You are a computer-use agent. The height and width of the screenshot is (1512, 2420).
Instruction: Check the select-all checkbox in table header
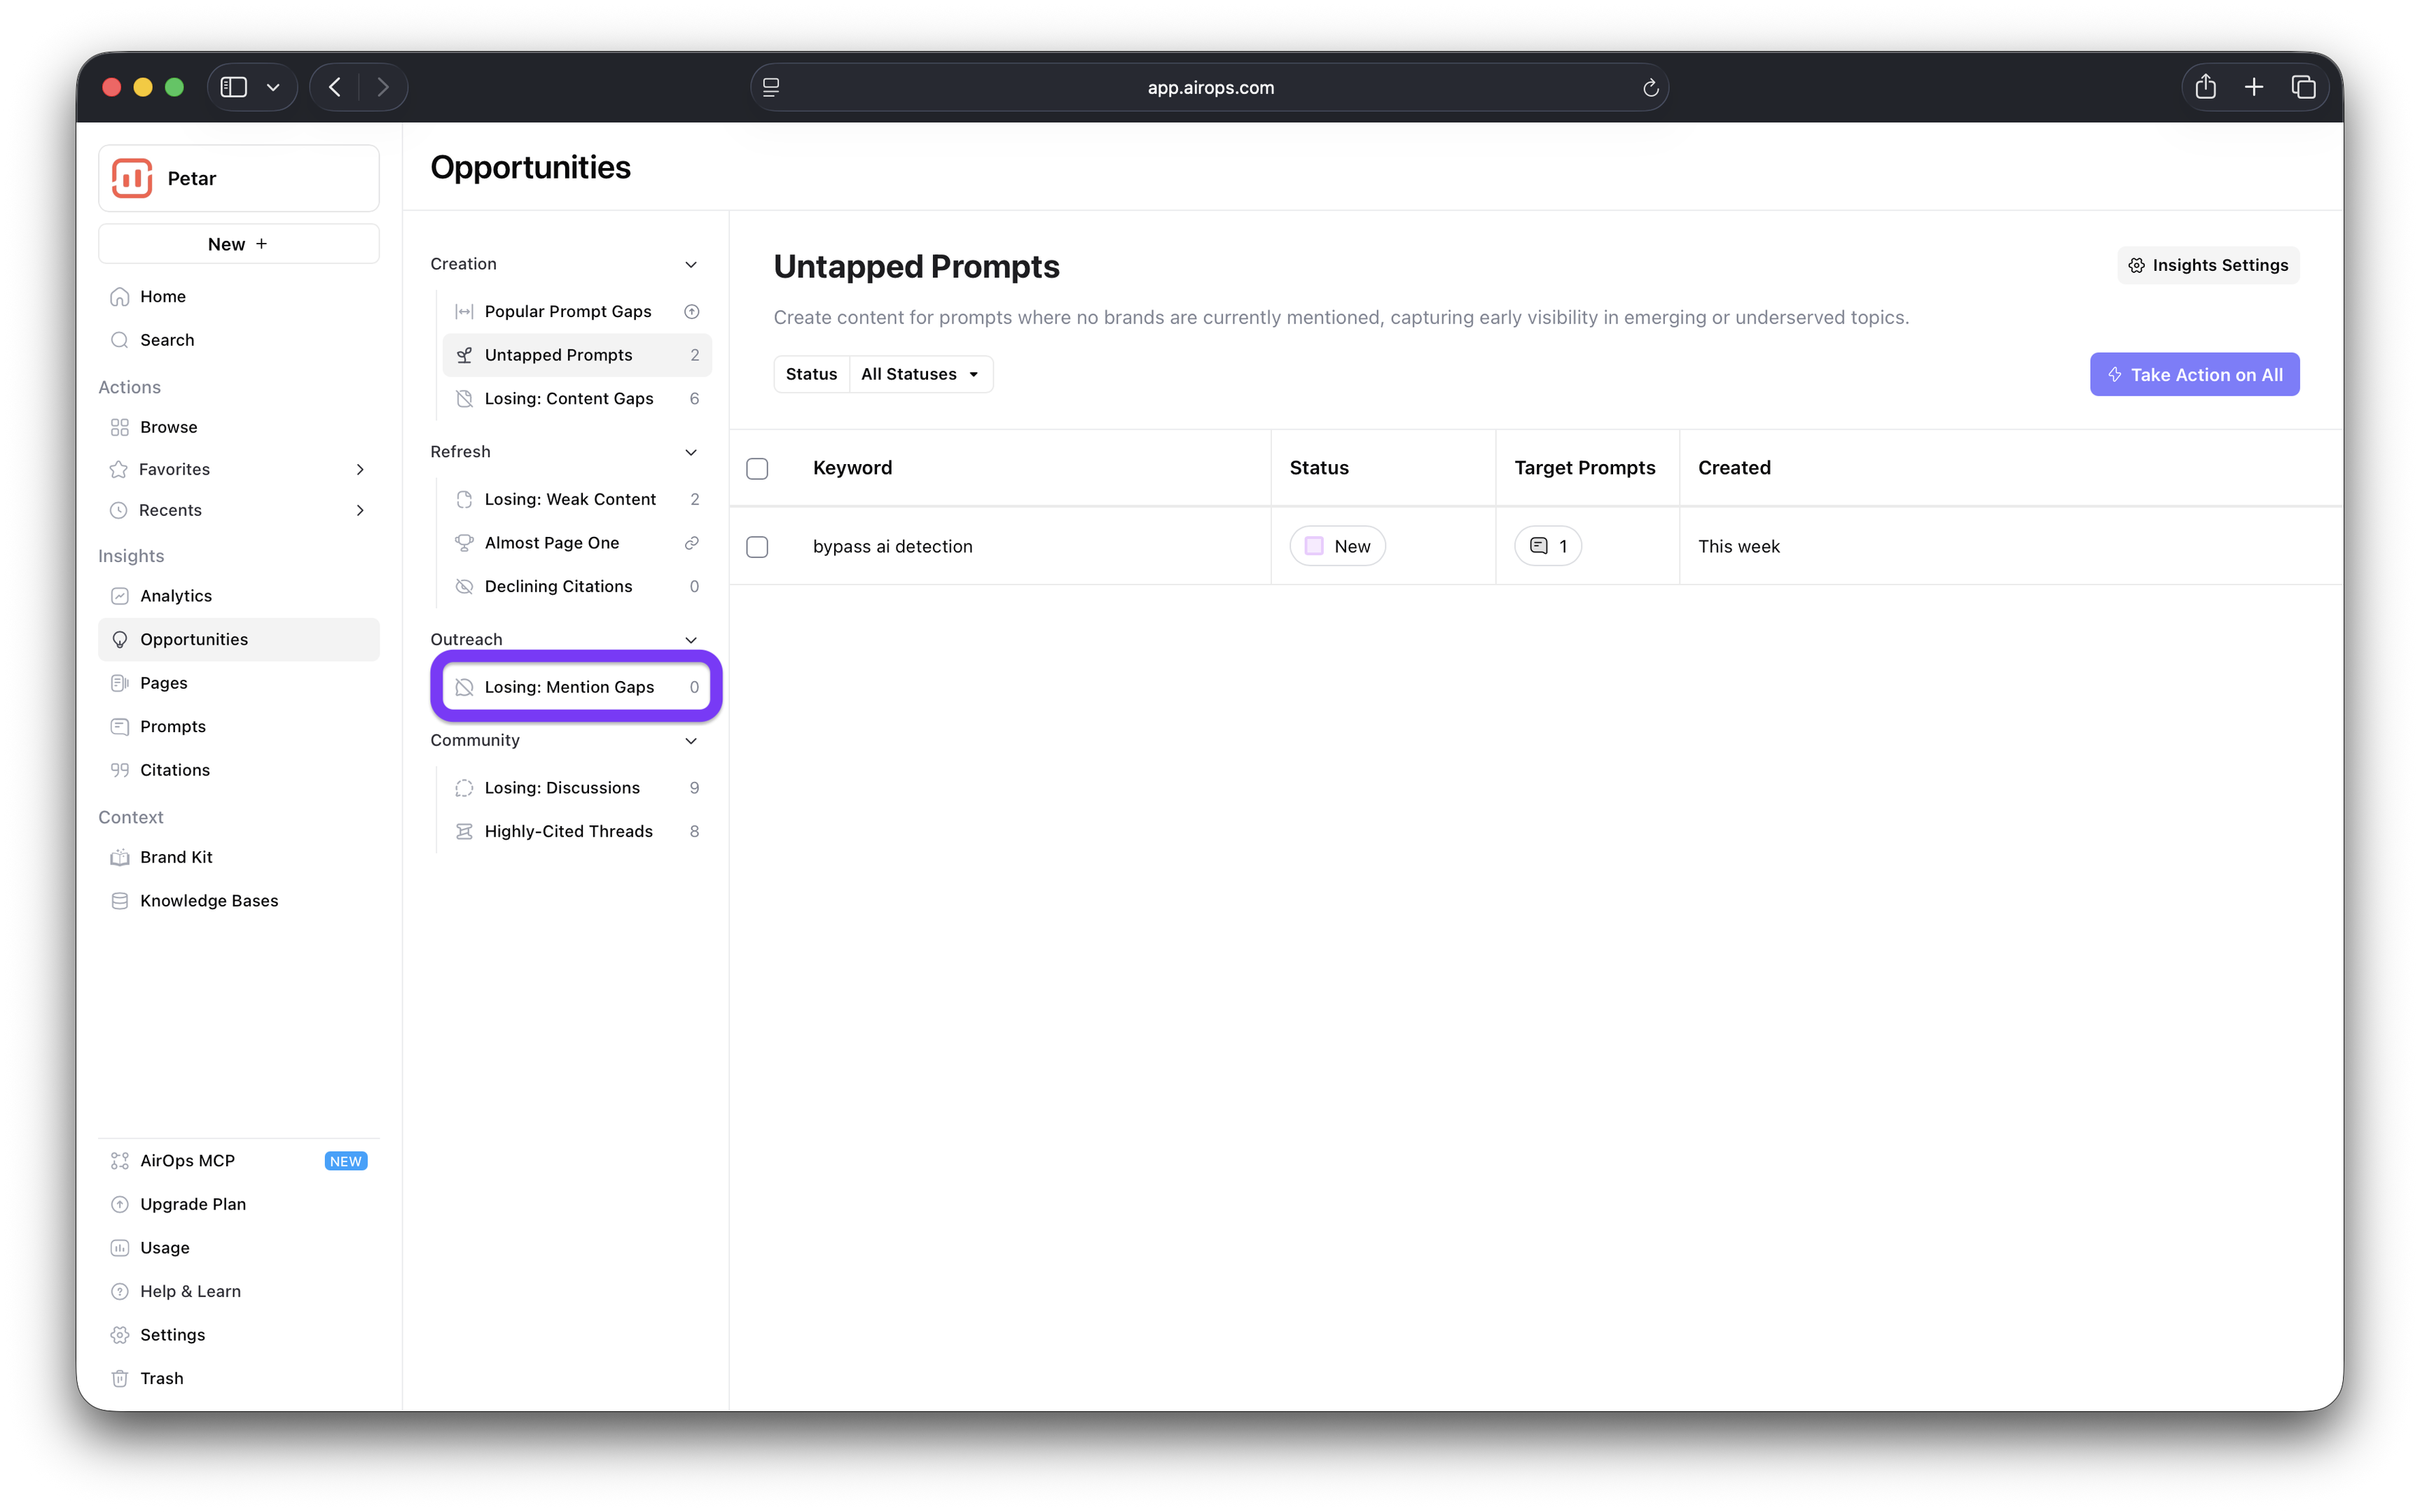(757, 468)
